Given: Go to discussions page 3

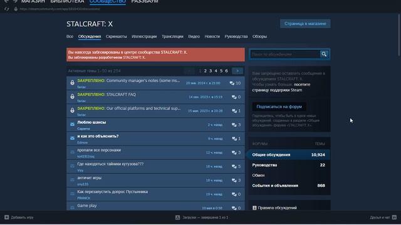Looking at the screenshot, I should (211, 71).
